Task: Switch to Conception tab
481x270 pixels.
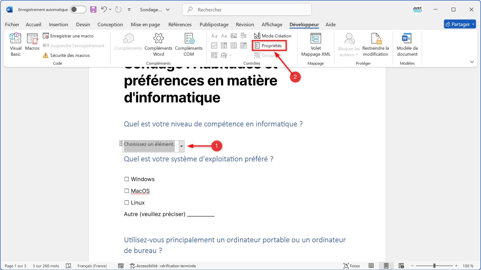Action: point(110,24)
